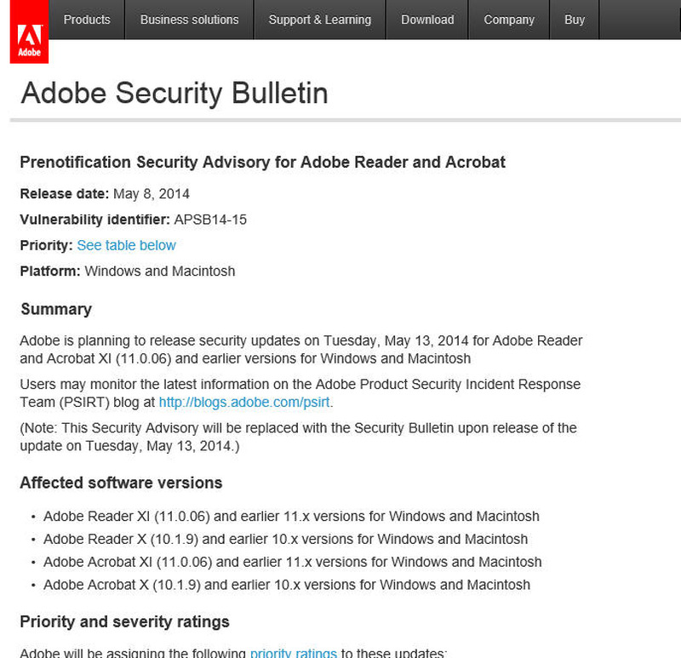Viewport: 681px width, 658px height.
Task: Go to the Download menu item
Action: coord(427,20)
